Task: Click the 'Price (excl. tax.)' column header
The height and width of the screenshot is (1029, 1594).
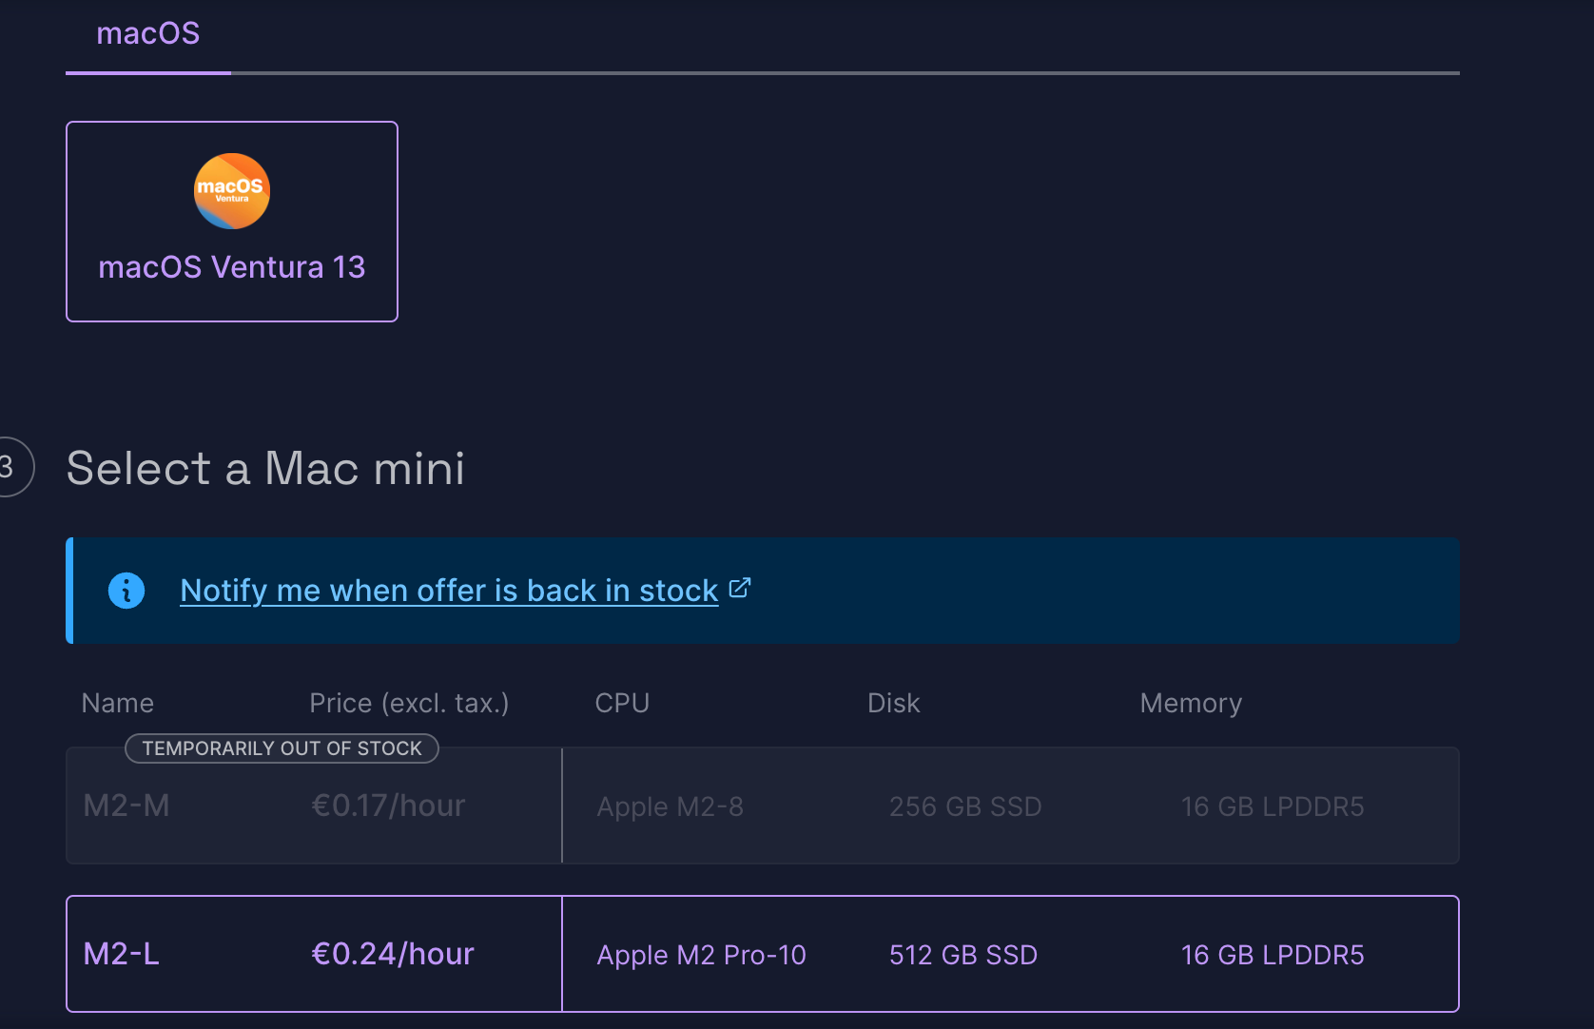Action: (409, 703)
